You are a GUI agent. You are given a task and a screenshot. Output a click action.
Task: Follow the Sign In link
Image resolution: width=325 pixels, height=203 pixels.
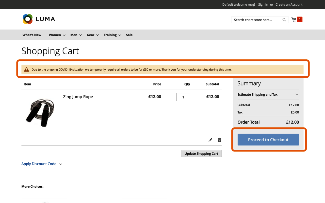(263, 5)
